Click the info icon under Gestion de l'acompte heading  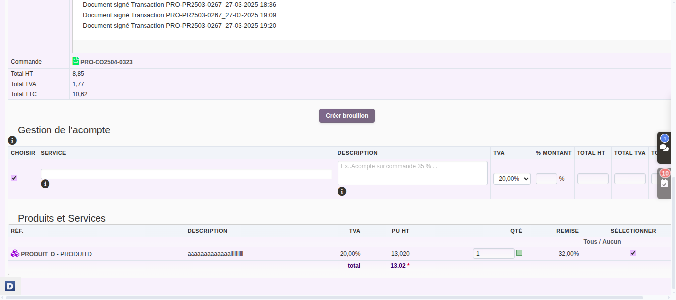[13, 140]
